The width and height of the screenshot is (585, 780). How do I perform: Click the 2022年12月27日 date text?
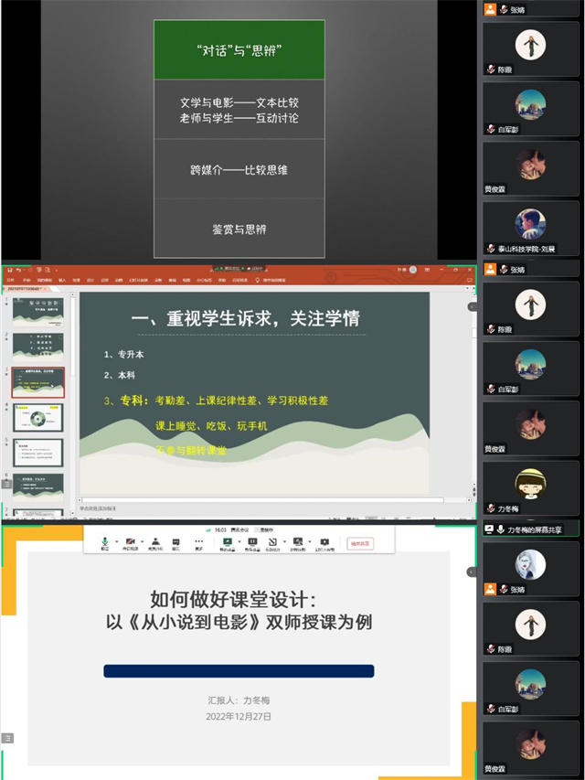[239, 716]
